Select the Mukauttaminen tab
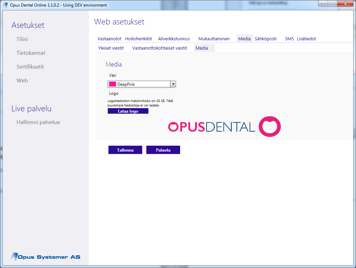Screen dimensions: 356x268 [x=214, y=39]
